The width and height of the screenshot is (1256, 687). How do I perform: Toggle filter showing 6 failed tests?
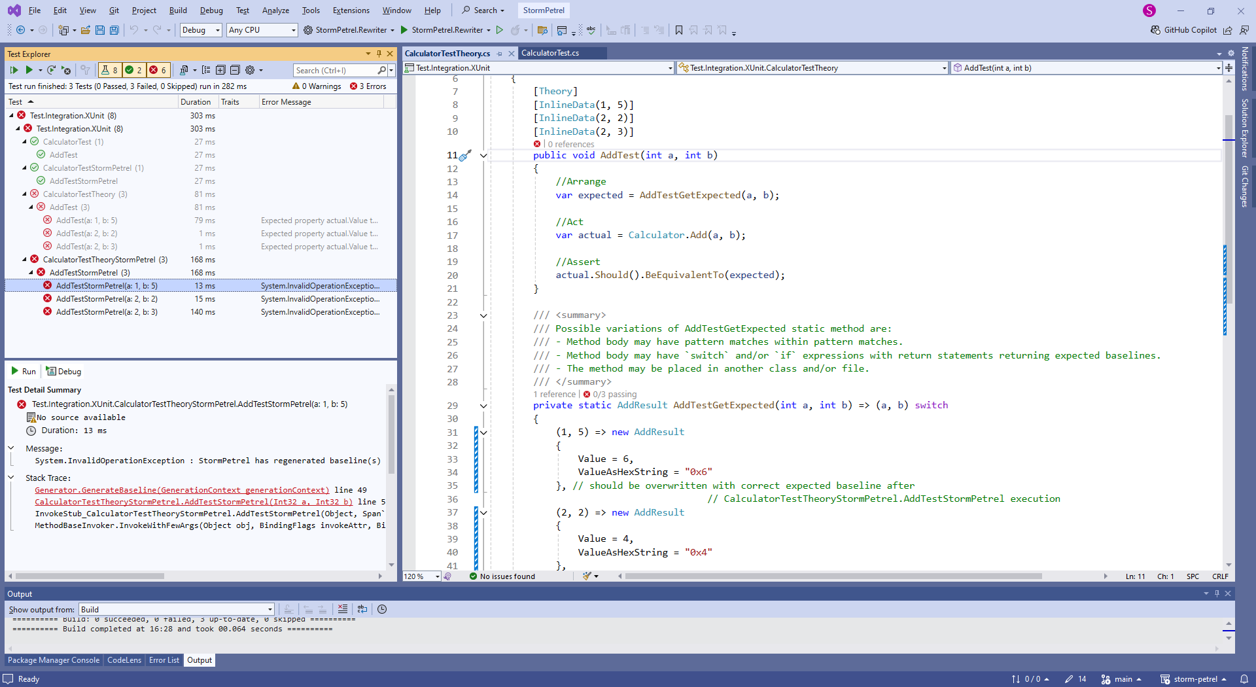tap(158, 70)
